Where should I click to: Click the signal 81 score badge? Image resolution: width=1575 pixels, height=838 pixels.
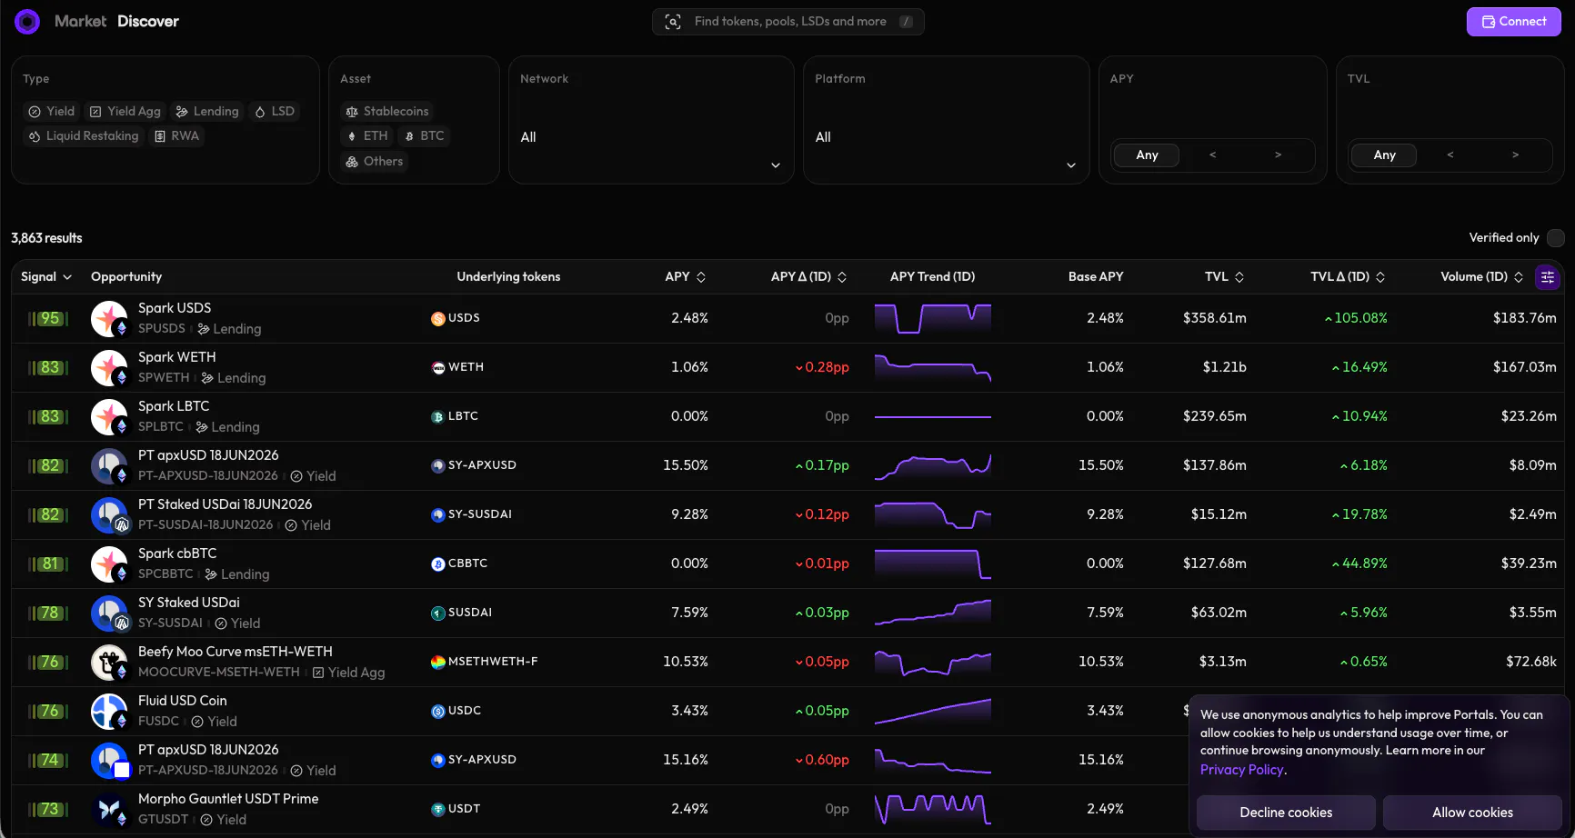pyautogui.click(x=49, y=564)
